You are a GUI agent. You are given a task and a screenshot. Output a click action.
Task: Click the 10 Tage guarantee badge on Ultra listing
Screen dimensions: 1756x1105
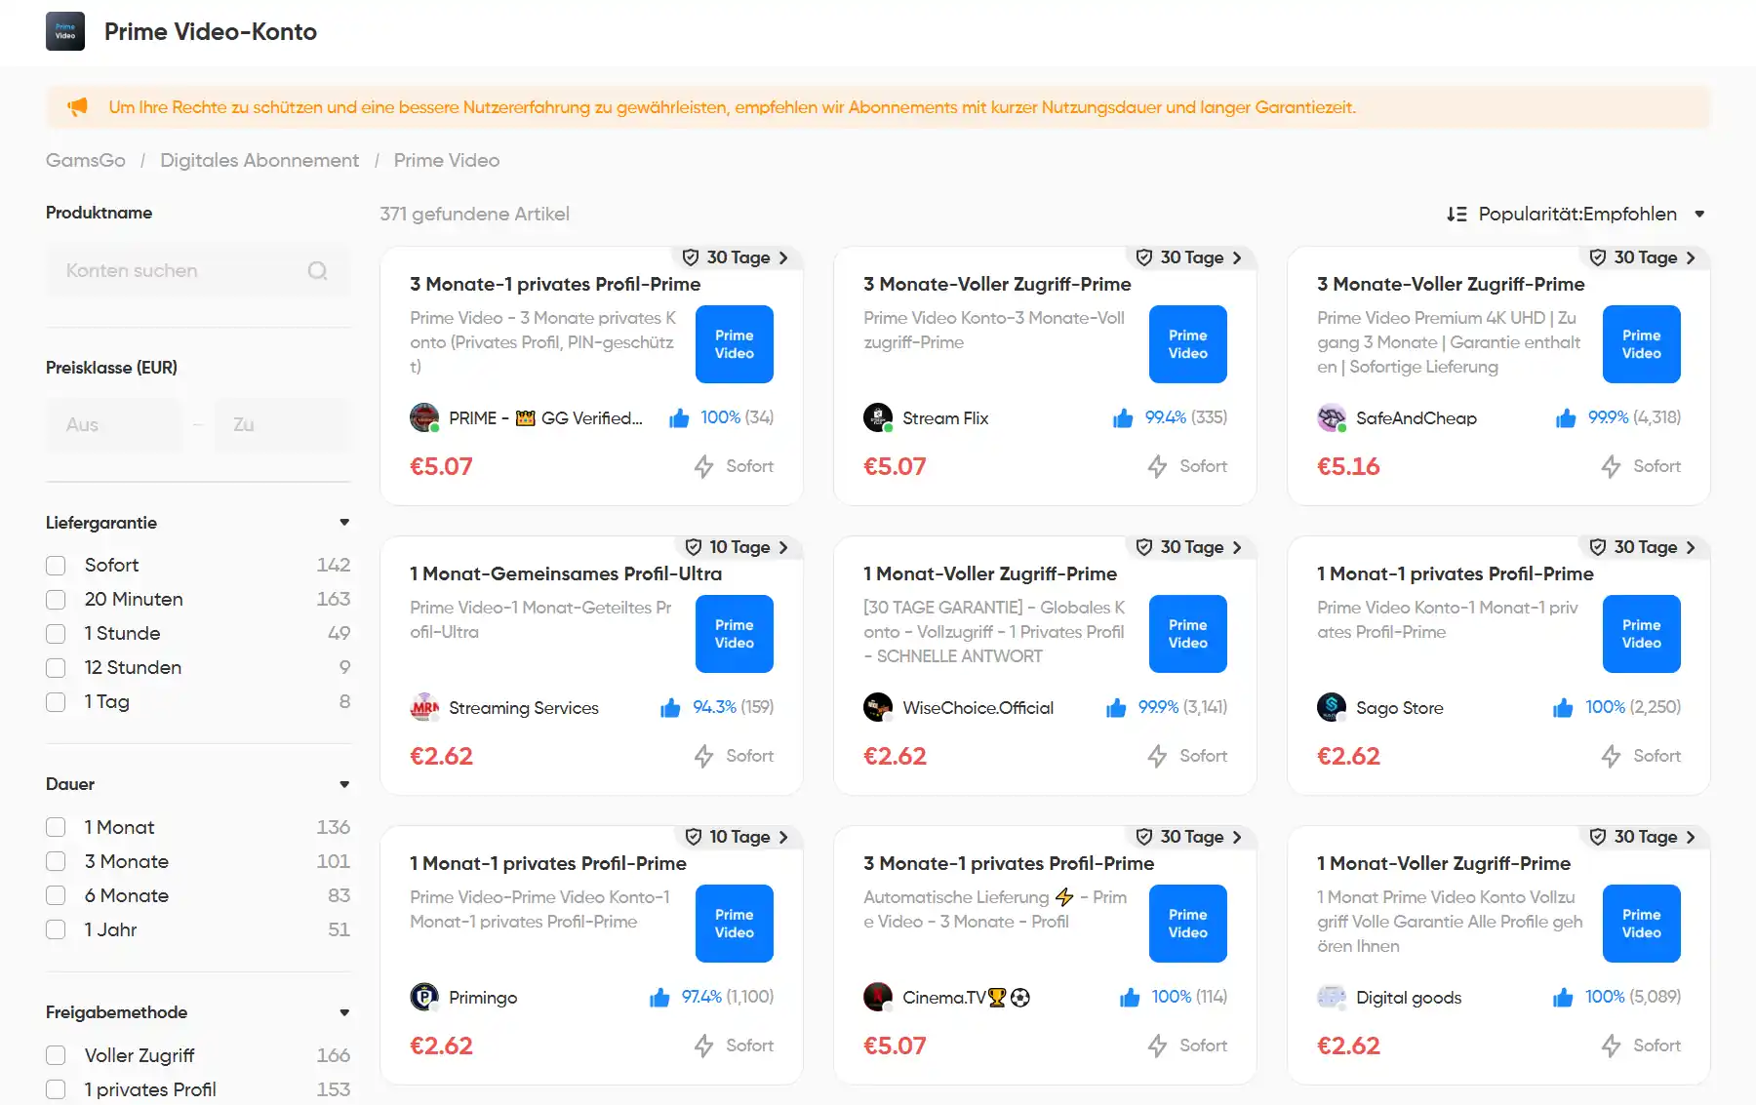[737, 547]
